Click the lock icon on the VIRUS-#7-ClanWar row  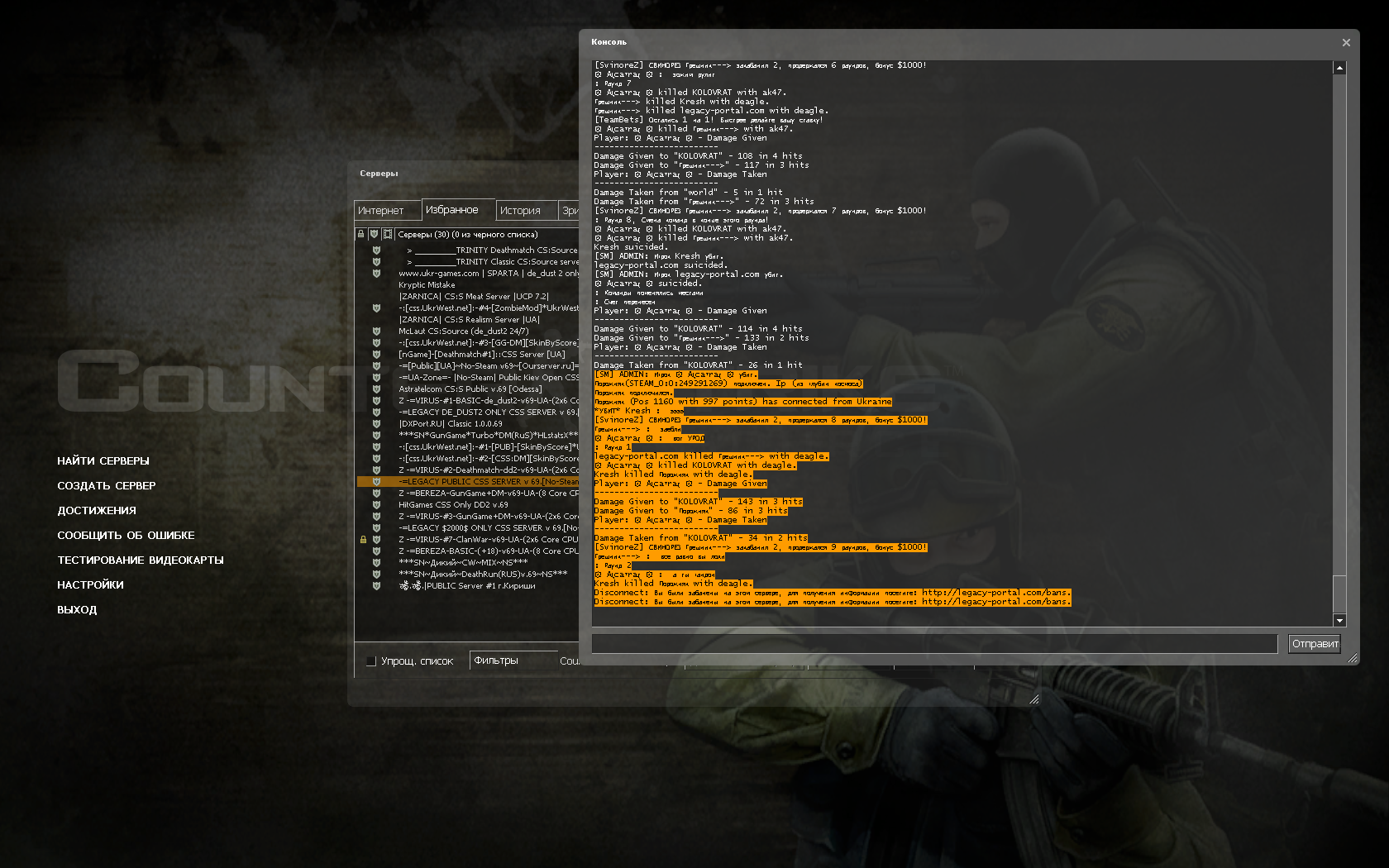(x=363, y=540)
